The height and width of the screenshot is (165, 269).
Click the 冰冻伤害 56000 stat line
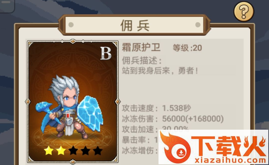[173, 119]
